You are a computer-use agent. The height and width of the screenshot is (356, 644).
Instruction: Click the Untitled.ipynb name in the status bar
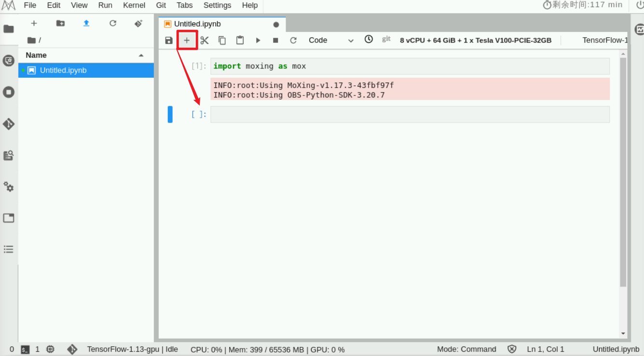click(x=616, y=349)
